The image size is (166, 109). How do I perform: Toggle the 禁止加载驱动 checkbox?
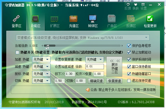[x=129, y=52]
